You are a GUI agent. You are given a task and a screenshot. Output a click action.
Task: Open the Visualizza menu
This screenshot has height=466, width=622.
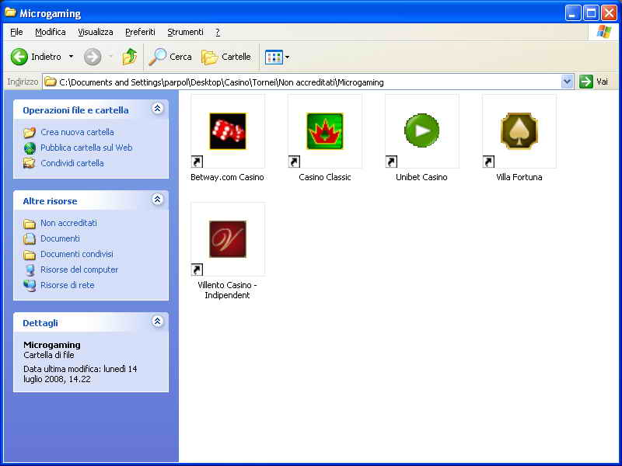(x=95, y=32)
